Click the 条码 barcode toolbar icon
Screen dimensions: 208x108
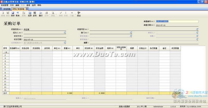coord(35,14)
